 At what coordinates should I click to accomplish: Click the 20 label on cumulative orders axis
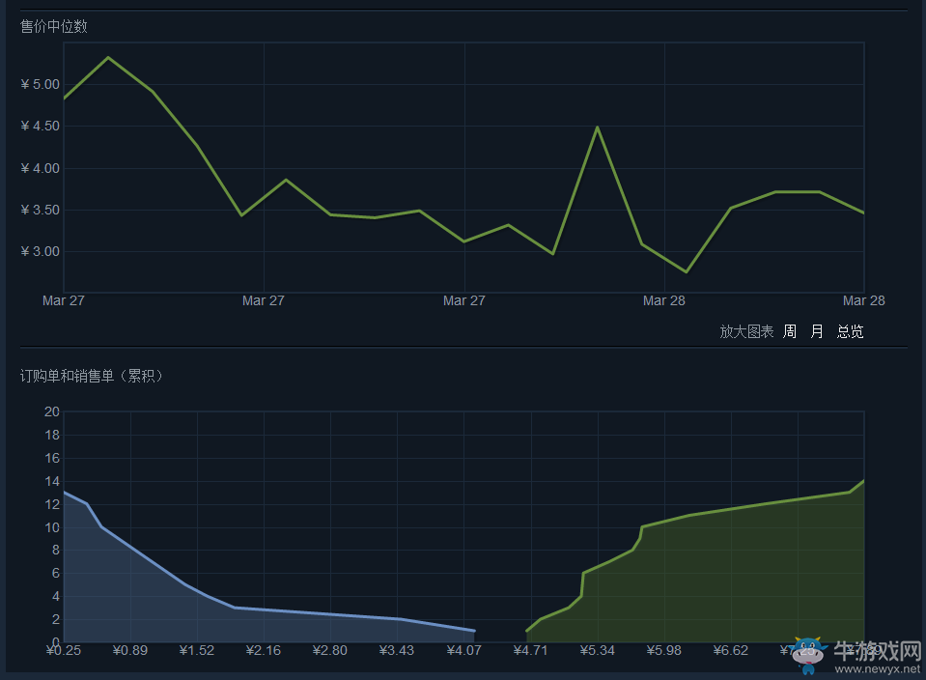click(52, 412)
